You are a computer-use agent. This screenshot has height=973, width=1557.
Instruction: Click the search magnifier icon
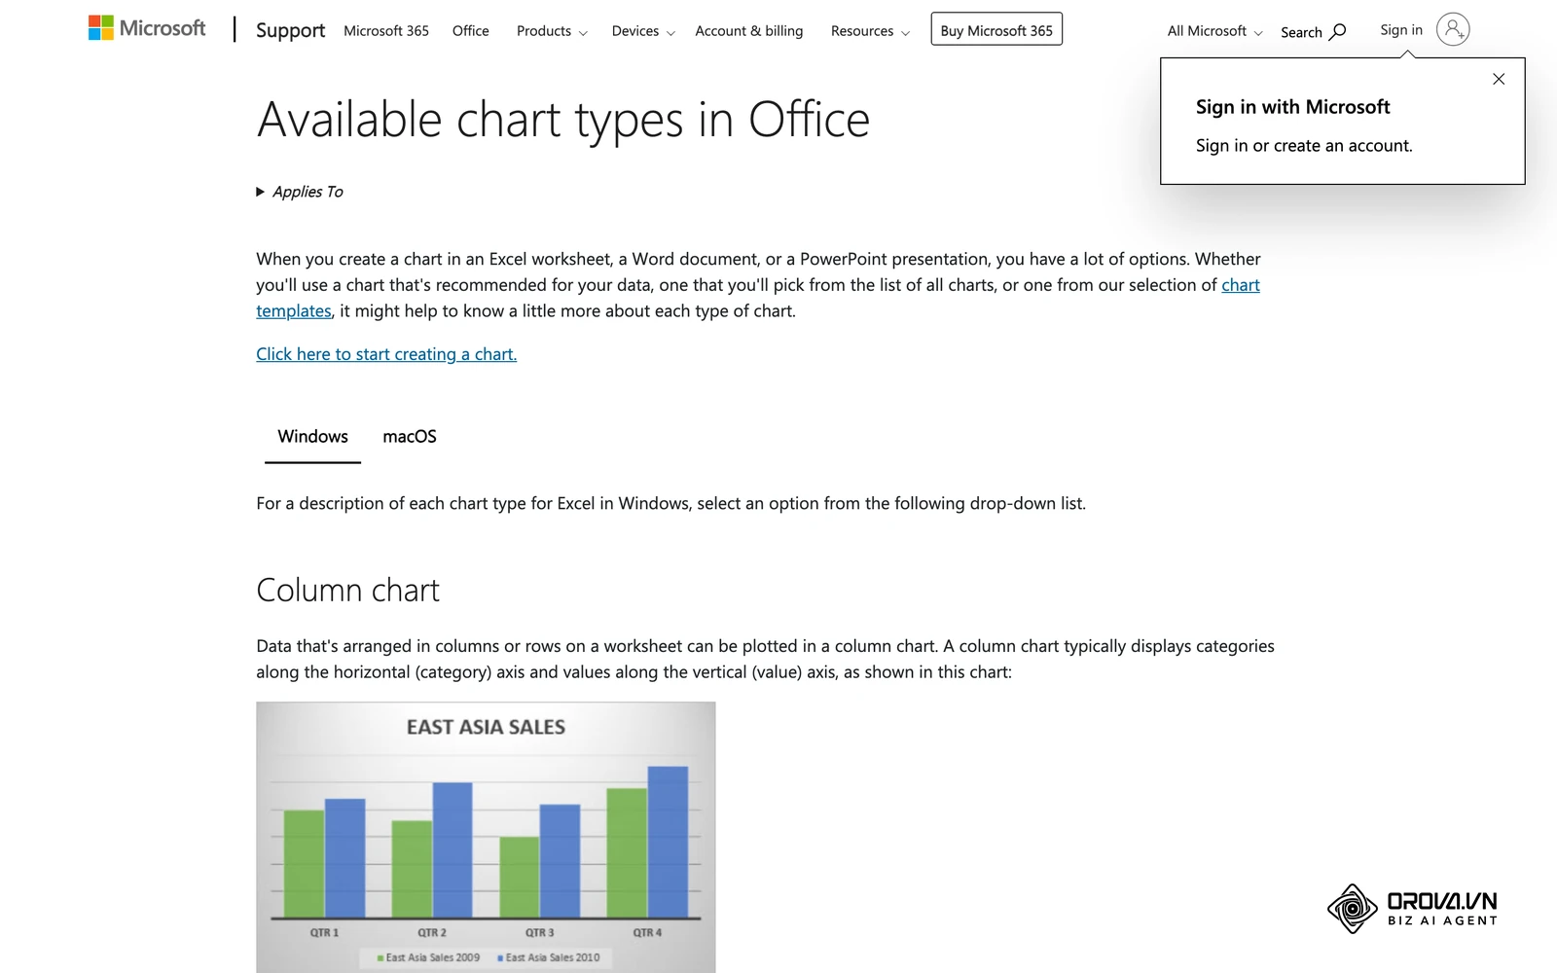(x=1338, y=31)
